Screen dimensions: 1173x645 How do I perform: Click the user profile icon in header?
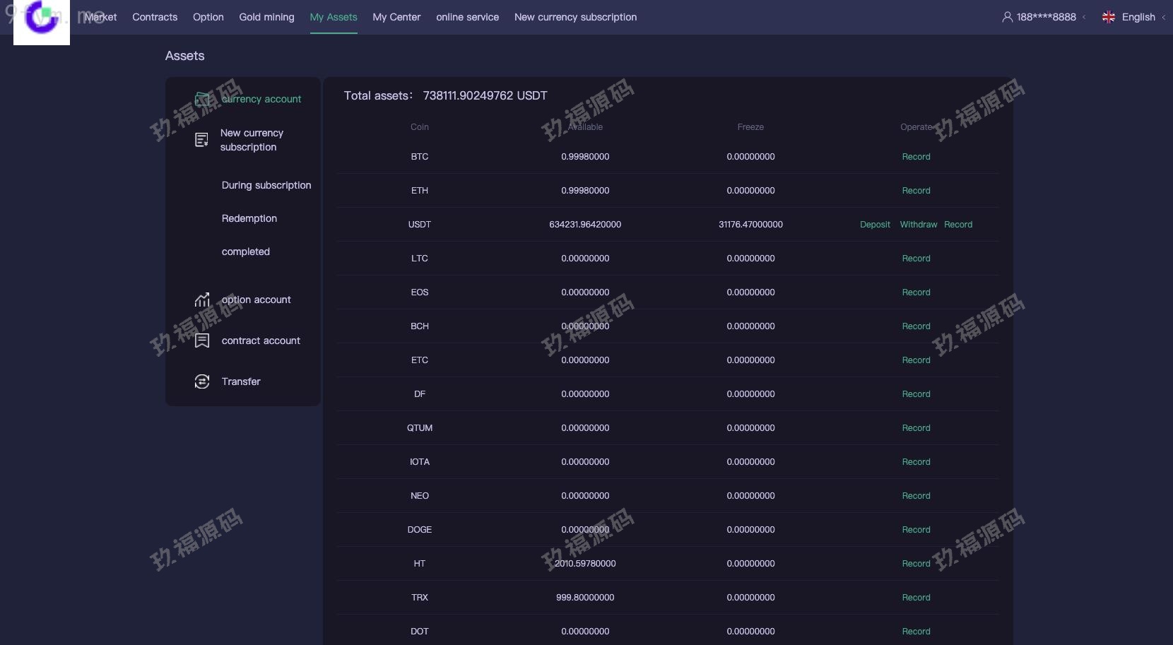(1008, 17)
